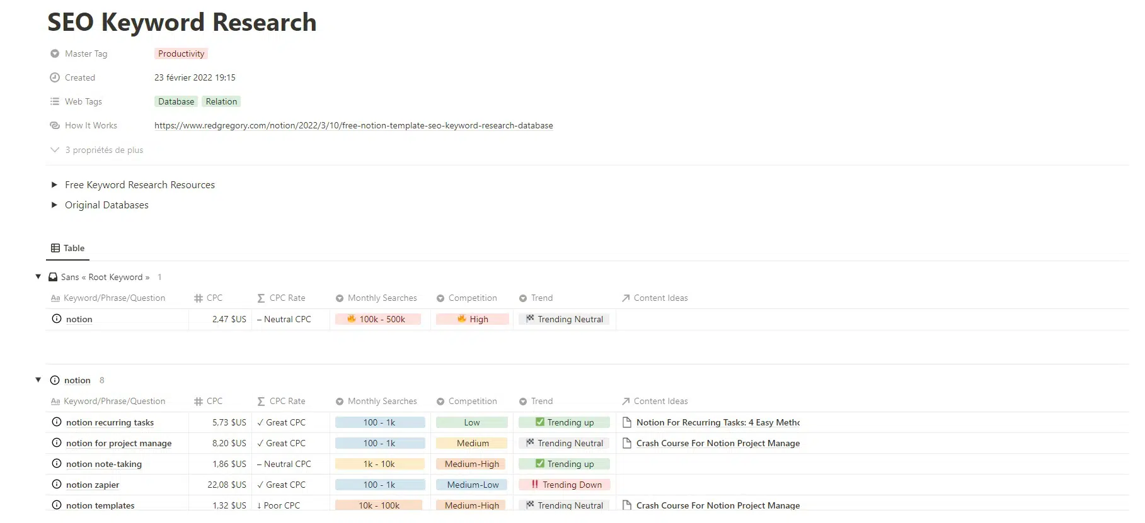This screenshot has width=1145, height=523.
Task: Expand the Original Databases toggle
Action: [54, 205]
